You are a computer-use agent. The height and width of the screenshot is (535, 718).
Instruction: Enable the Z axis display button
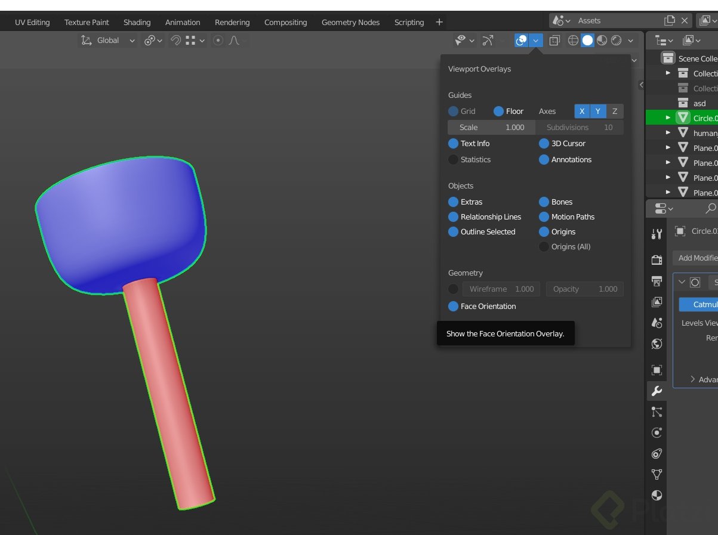pos(615,111)
